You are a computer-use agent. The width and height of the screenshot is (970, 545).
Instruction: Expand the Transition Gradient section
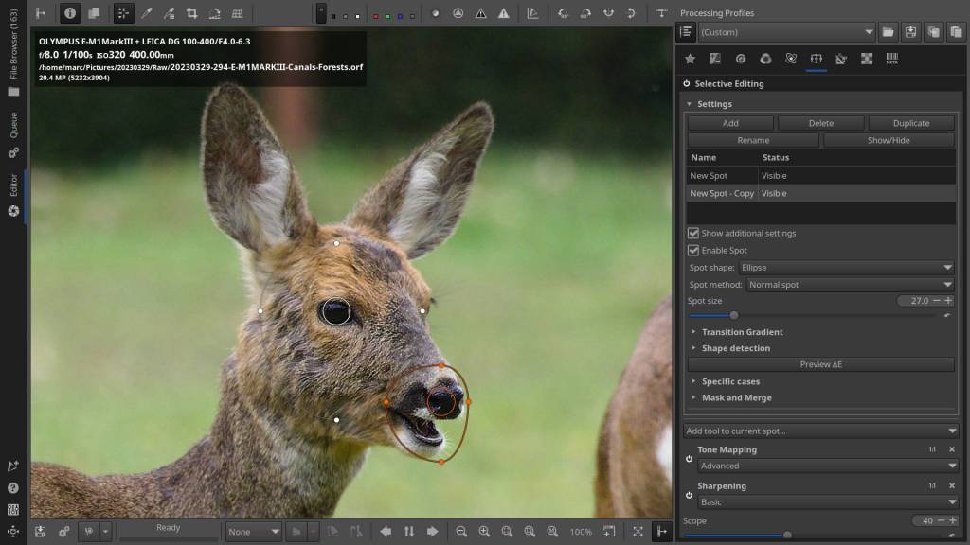pos(742,332)
